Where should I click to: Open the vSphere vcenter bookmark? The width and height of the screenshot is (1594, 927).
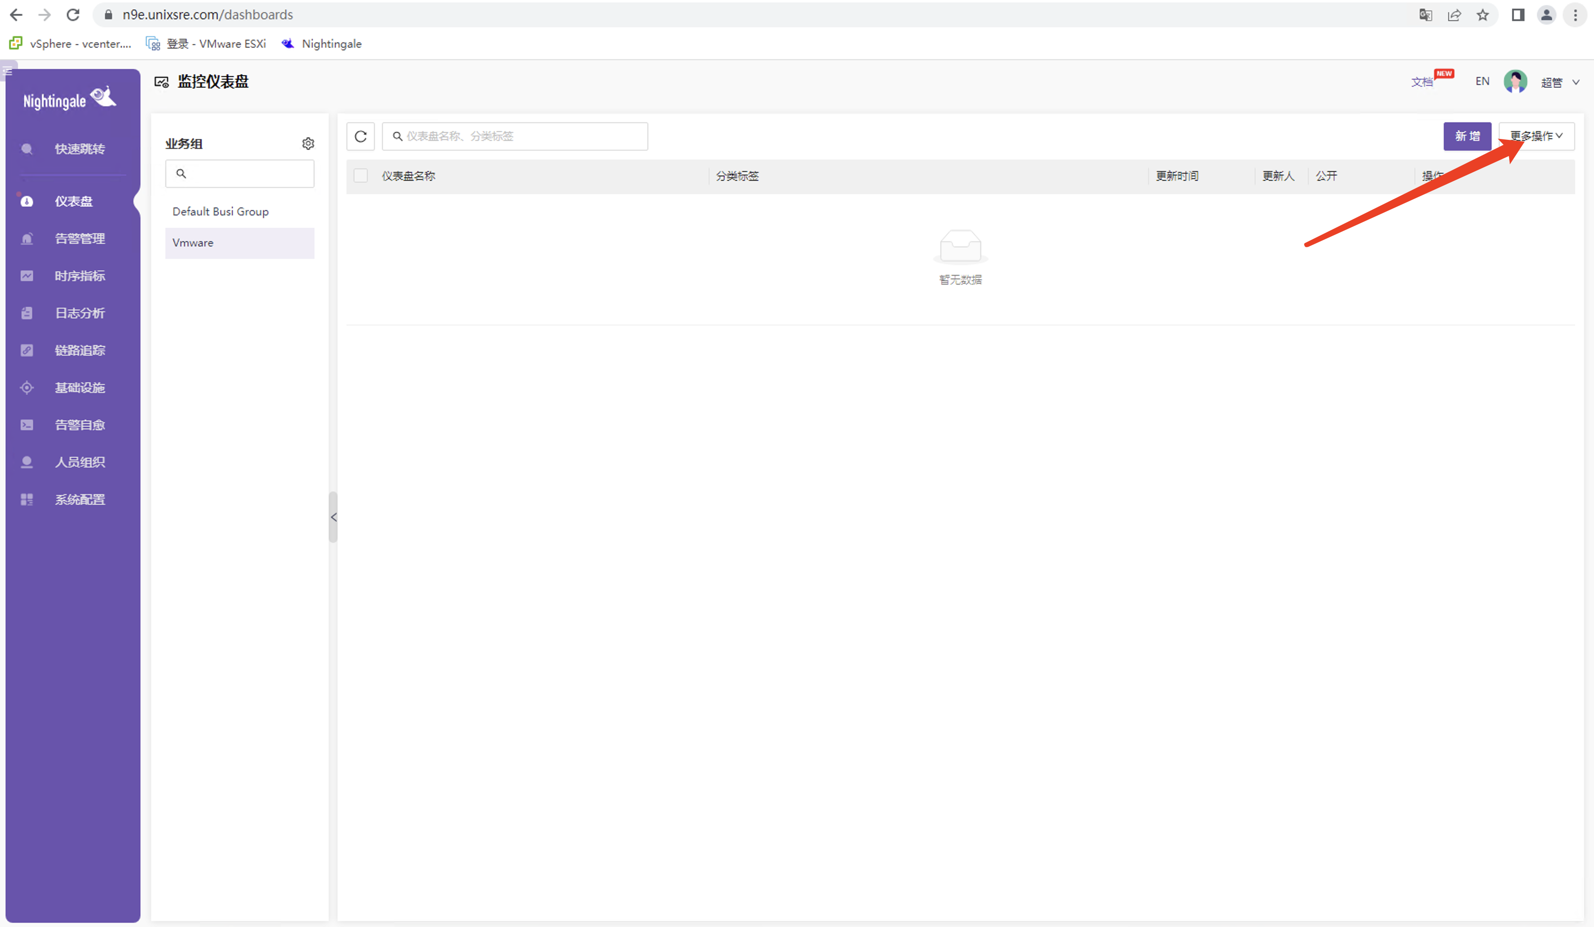coord(70,44)
